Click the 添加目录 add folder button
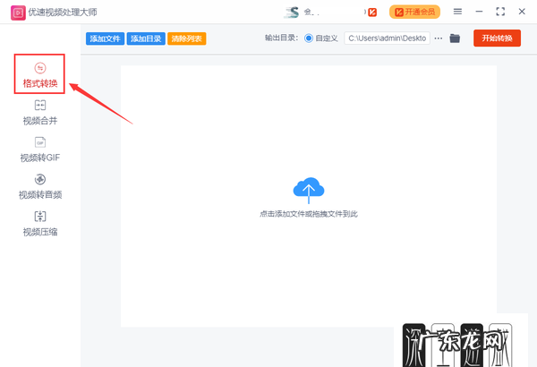Viewport: 537px width, 367px height. [146, 38]
